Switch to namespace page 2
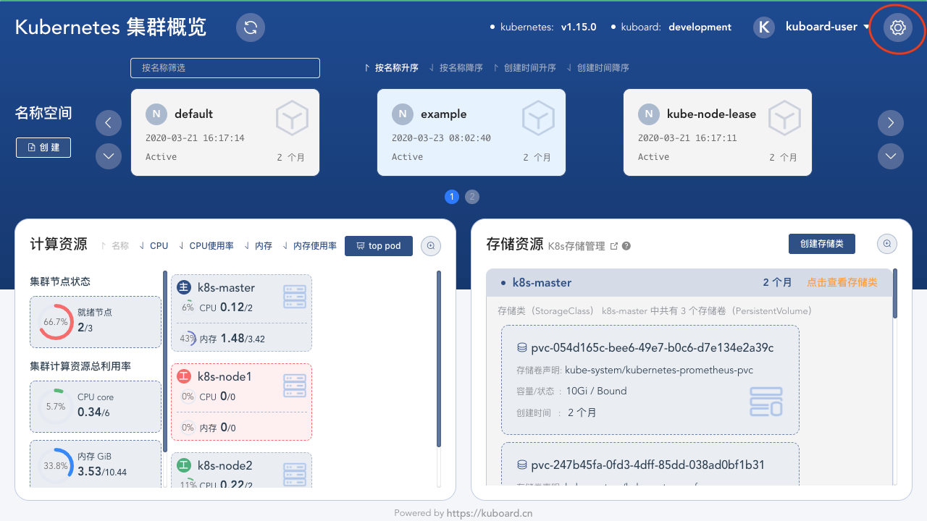This screenshot has height=521, width=927. click(472, 197)
